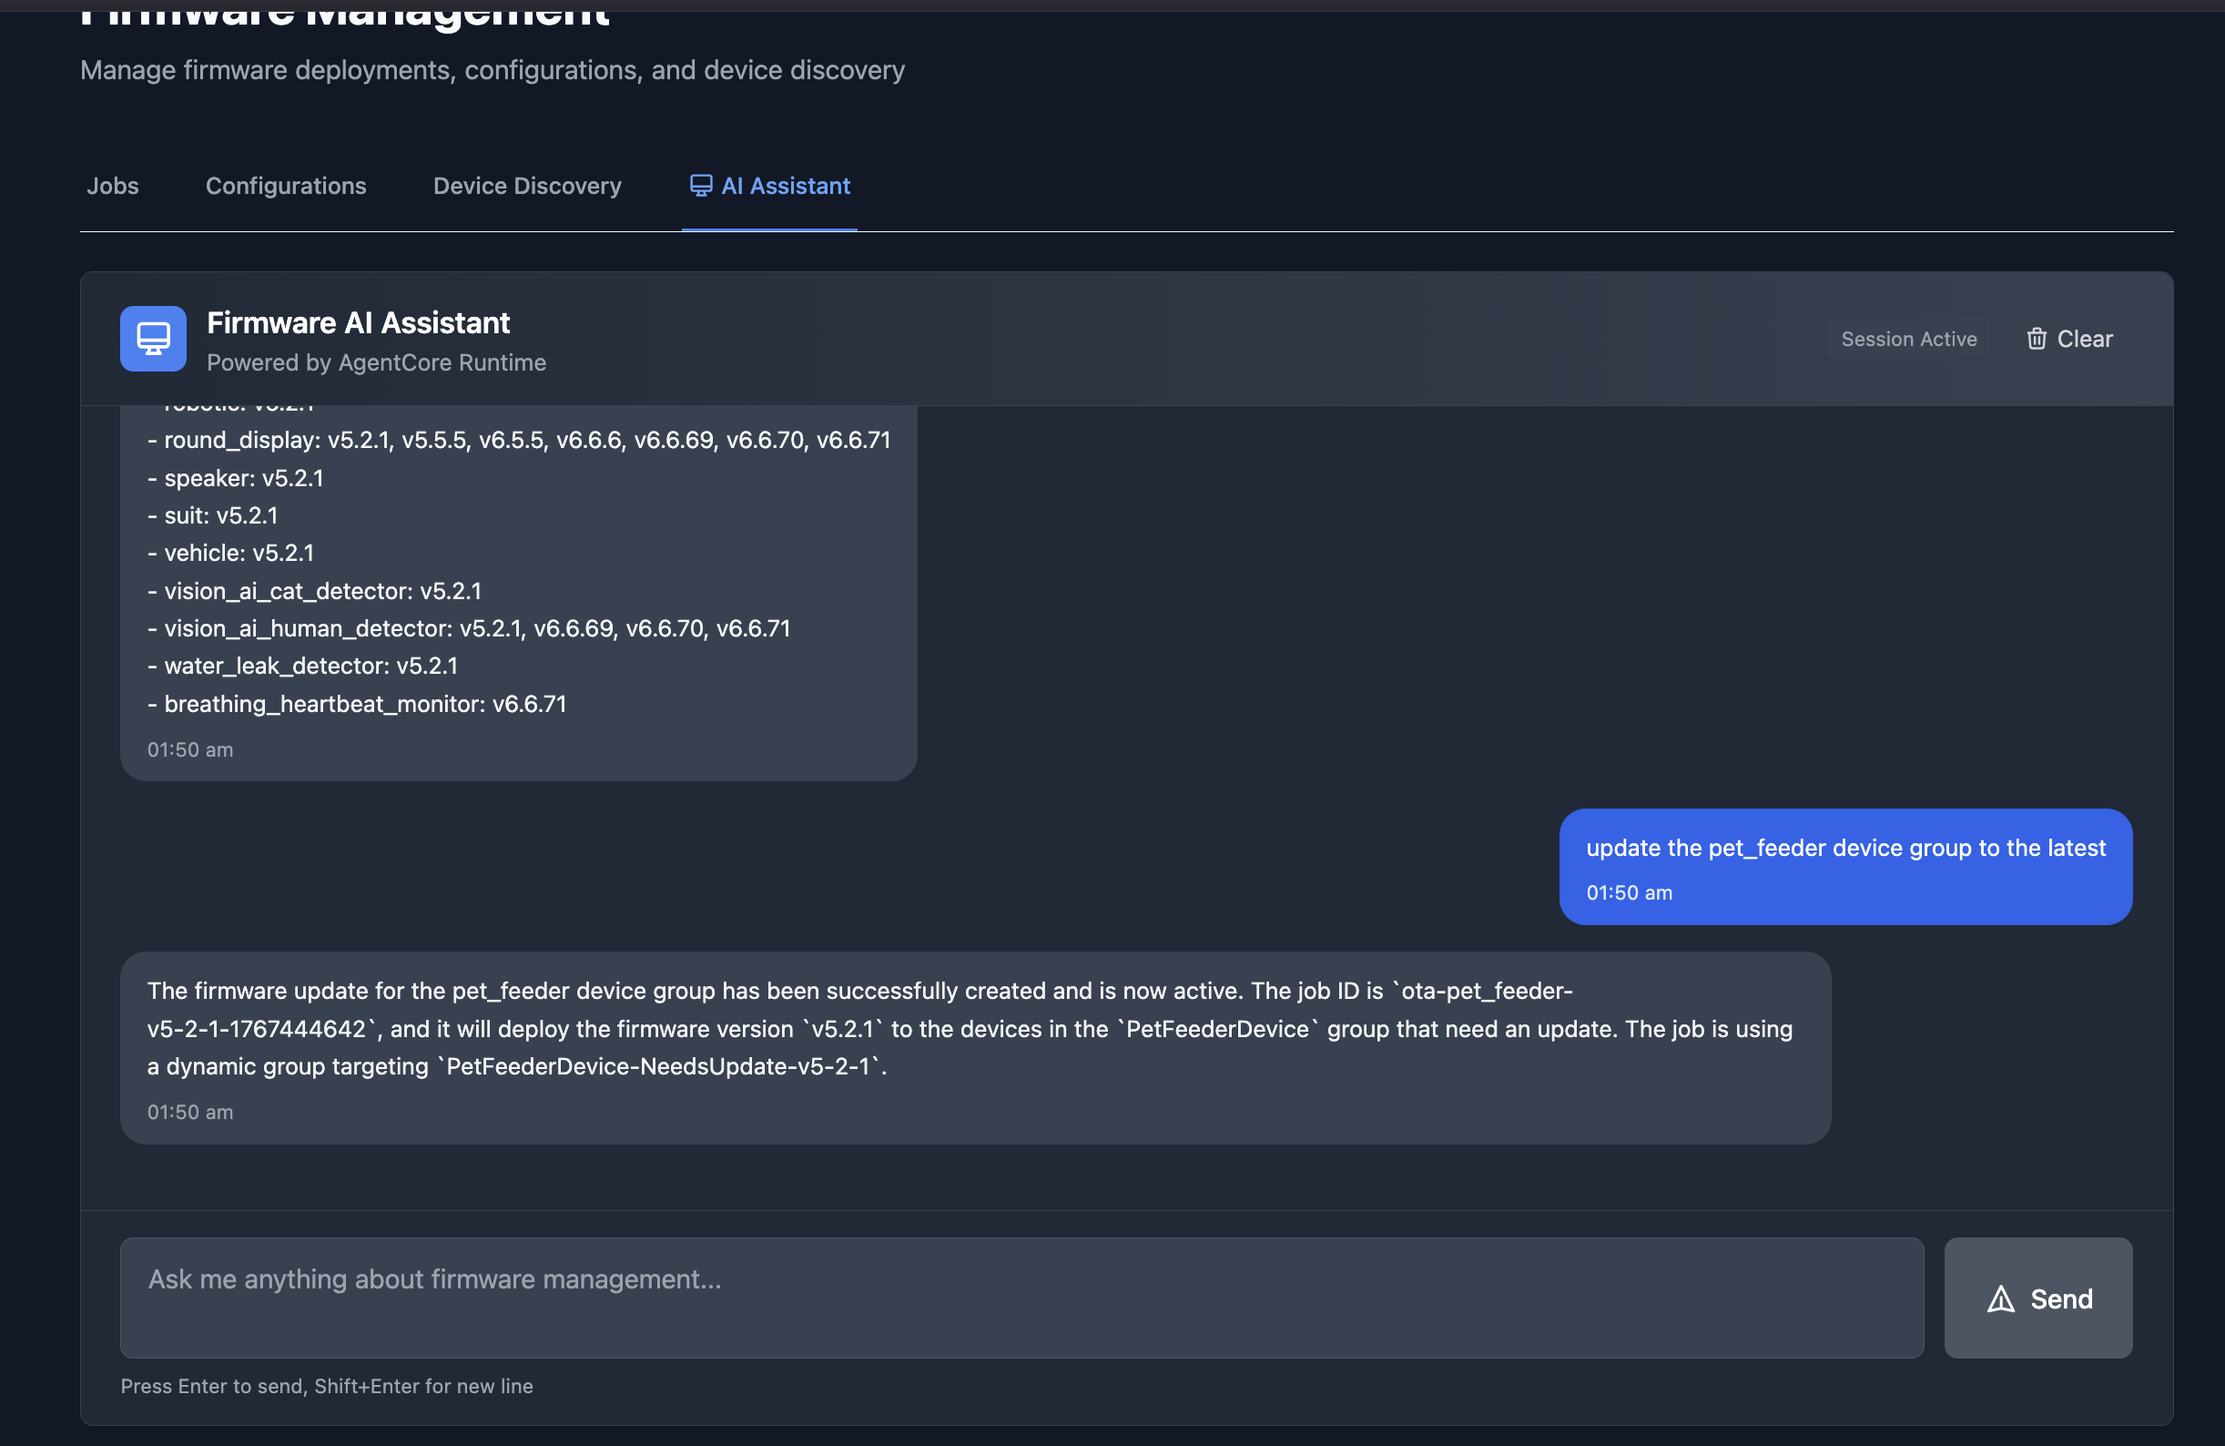2225x1446 pixels.
Task: Switch to the Jobs tab
Action: coord(112,185)
